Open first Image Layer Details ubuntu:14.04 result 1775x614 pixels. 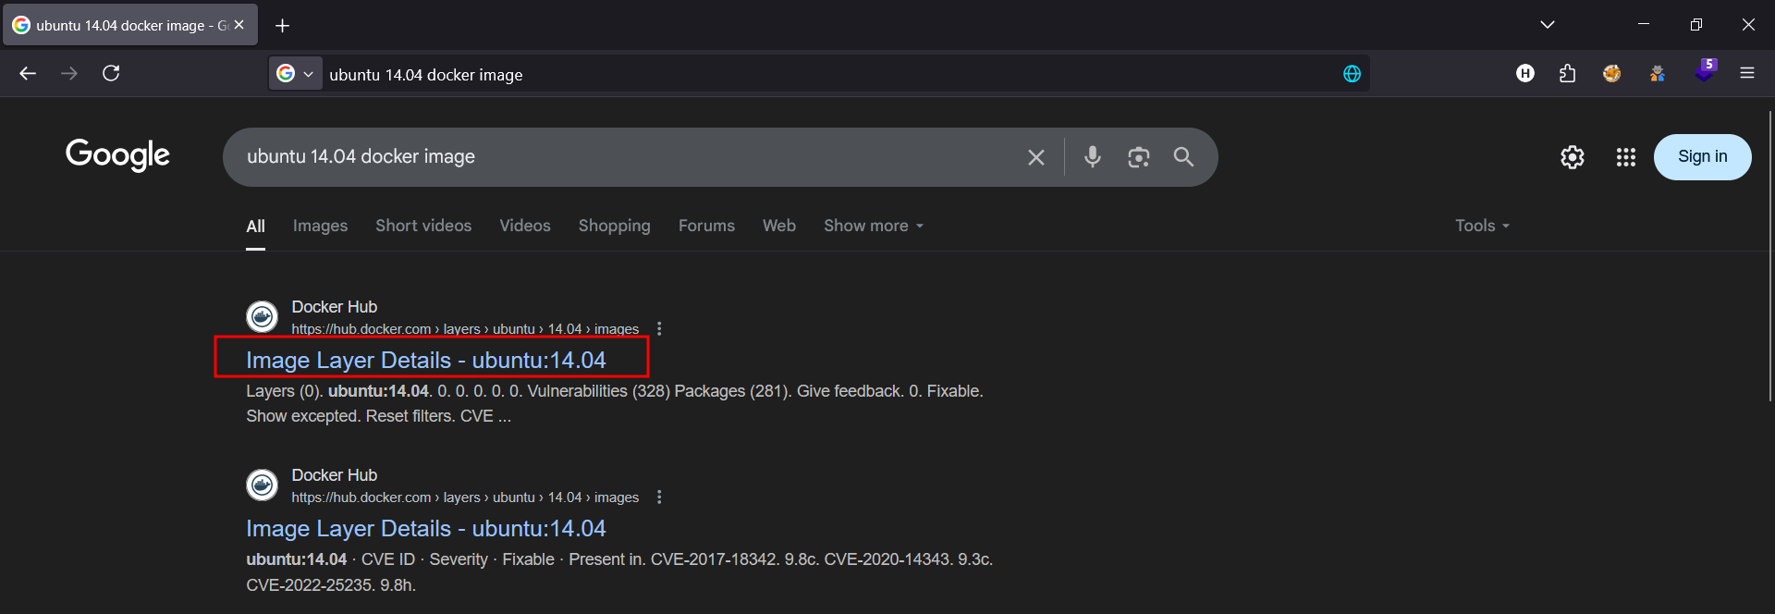click(425, 360)
